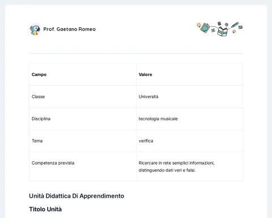Click the tecnologia musicale value

pos(158,119)
